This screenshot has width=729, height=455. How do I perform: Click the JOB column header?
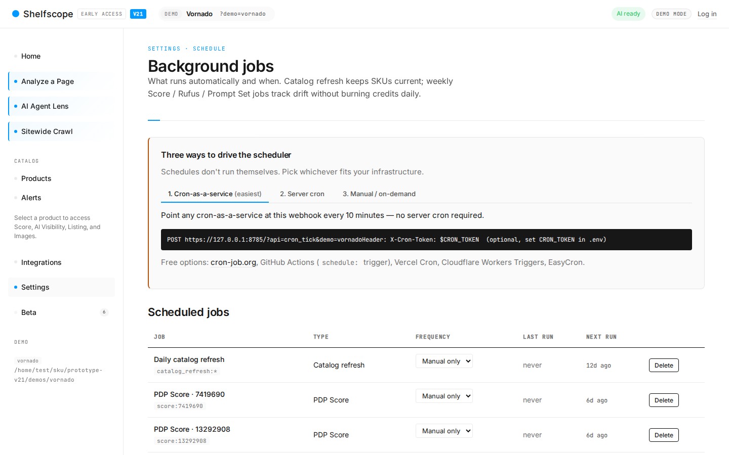(x=159, y=337)
